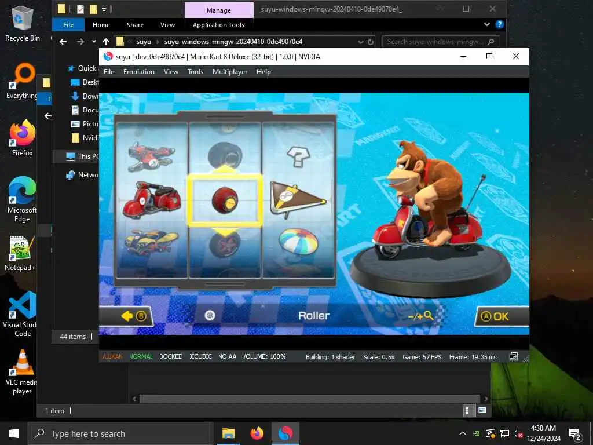The image size is (593, 445).
Task: Click the tire icon beside Roller label
Action: point(210,315)
